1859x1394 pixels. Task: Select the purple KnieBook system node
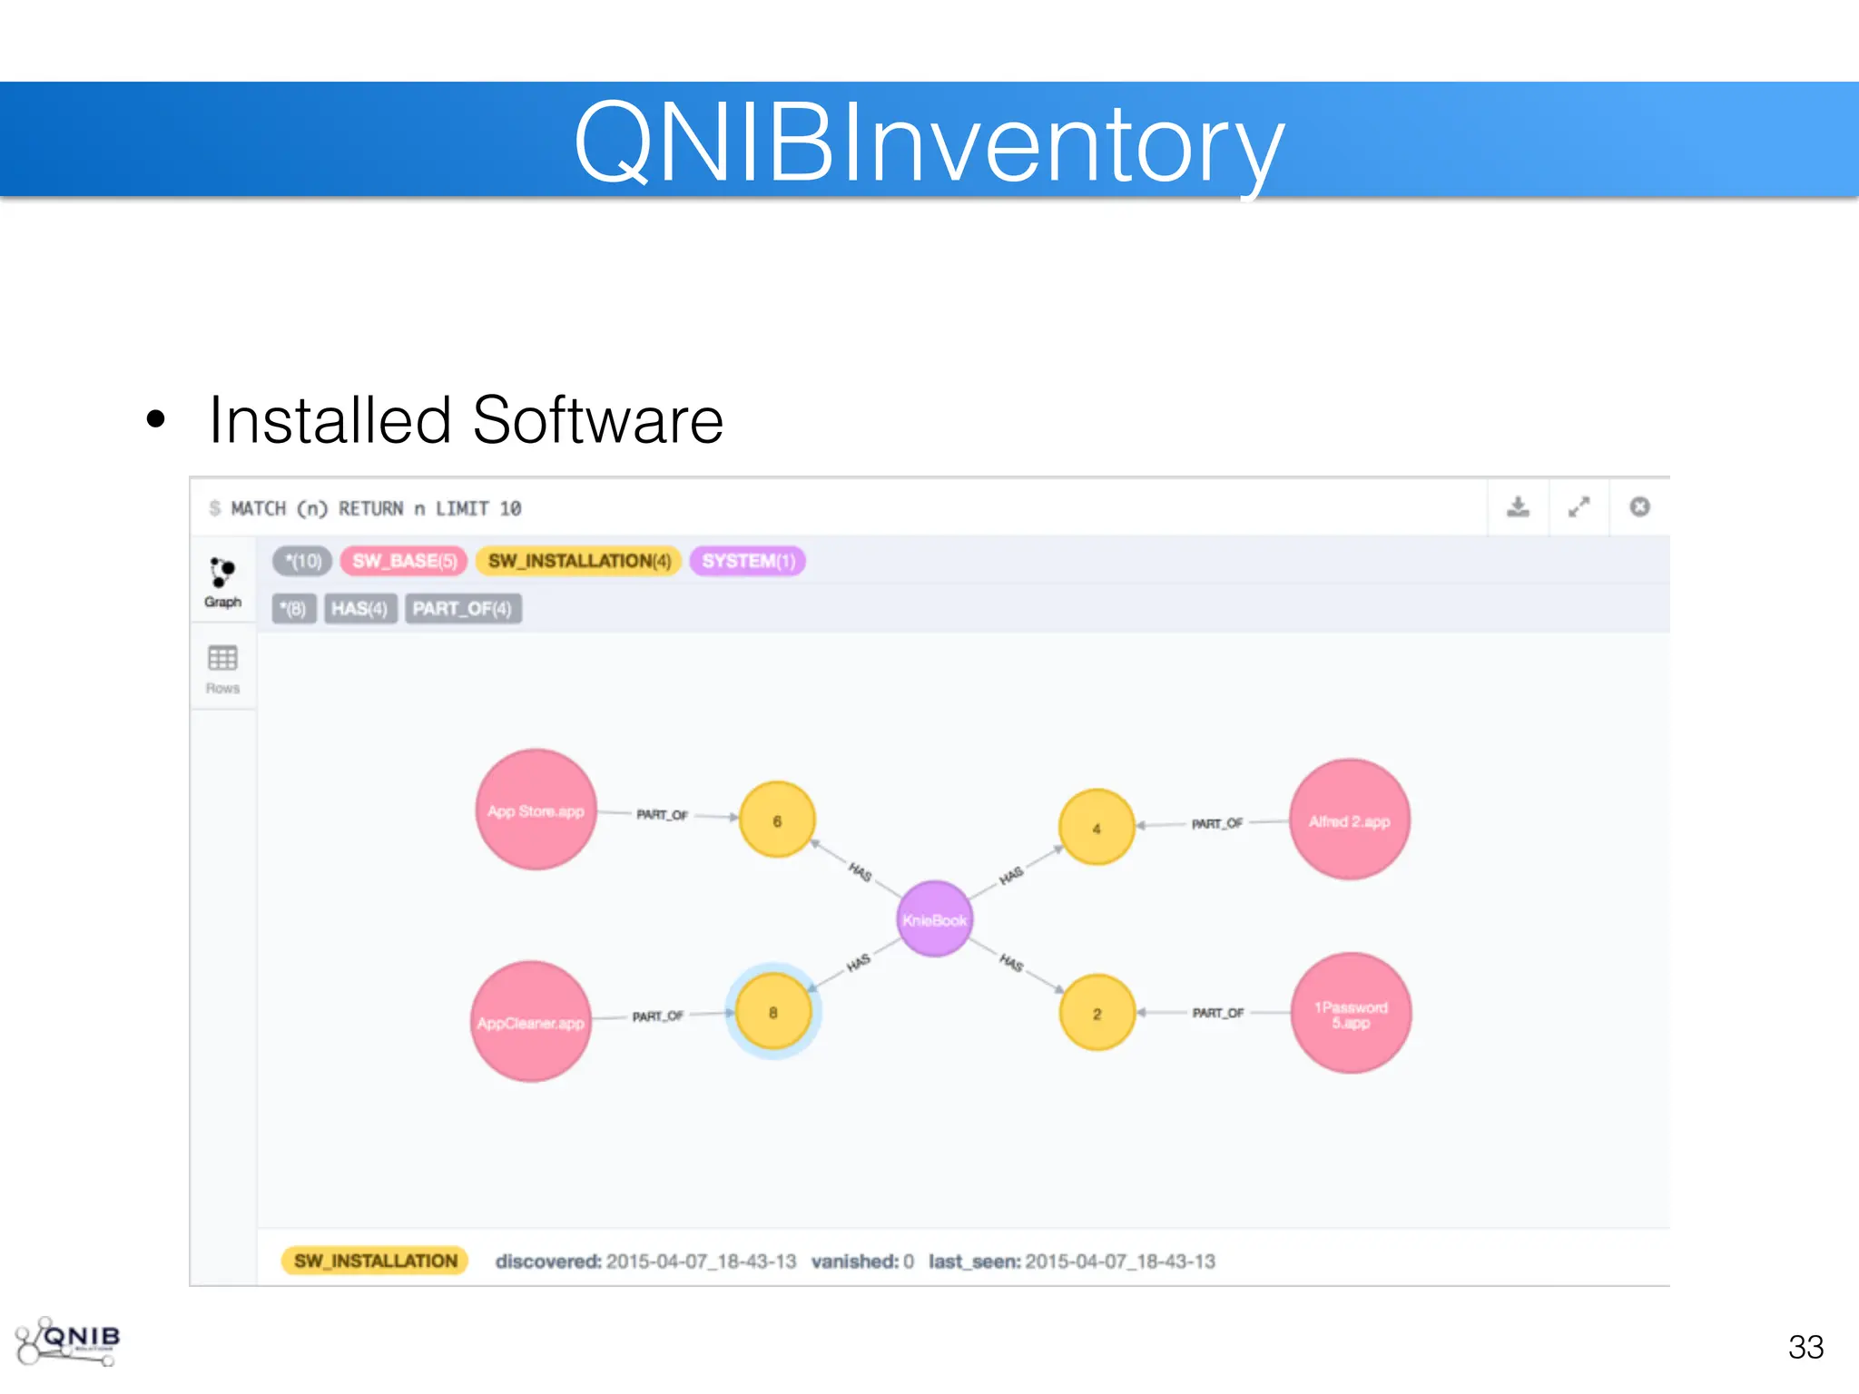(x=934, y=918)
